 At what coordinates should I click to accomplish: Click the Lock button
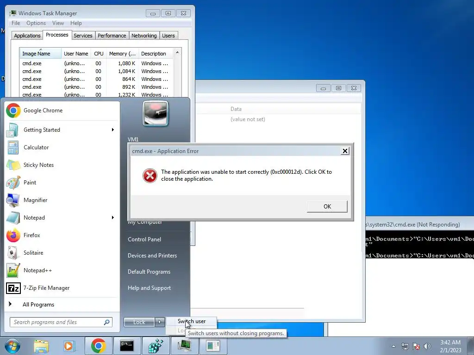point(139,322)
